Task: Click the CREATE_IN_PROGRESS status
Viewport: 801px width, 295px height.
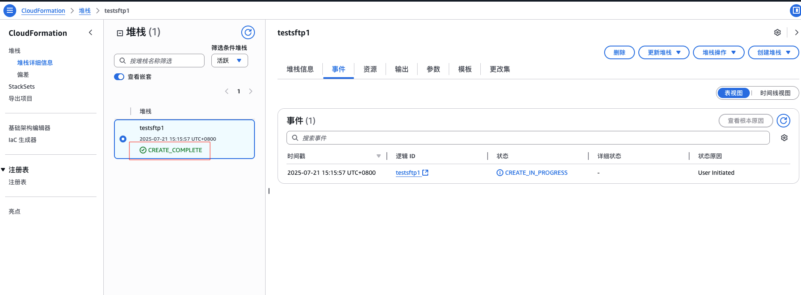Action: (x=532, y=173)
